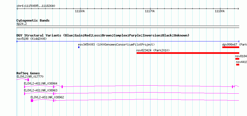Image resolution: width=247 pixels, height=116 pixels.
Task: Open the nsv823424 (Park2010) label
Action: point(153,50)
